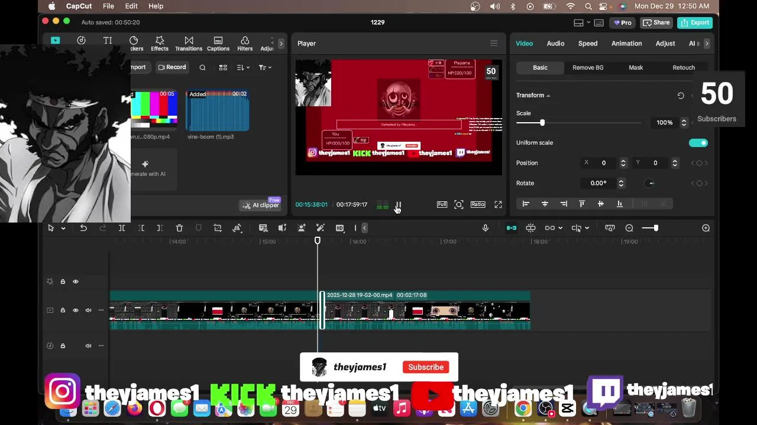
Task: Open the Player panel menu
Action: 494,43
